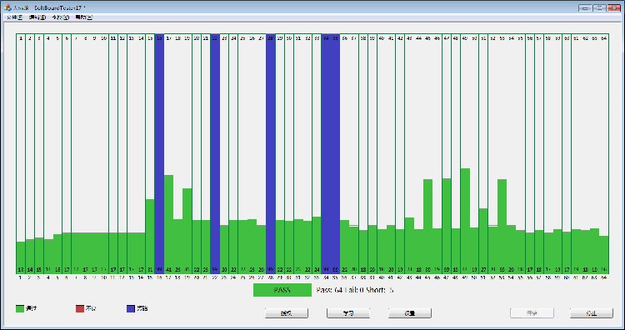Click the green bar for channel 15
The image size is (625, 330).
pyautogui.click(x=150, y=237)
